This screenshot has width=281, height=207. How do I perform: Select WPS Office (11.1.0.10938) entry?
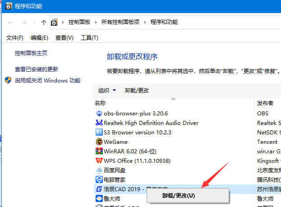(x=137, y=161)
